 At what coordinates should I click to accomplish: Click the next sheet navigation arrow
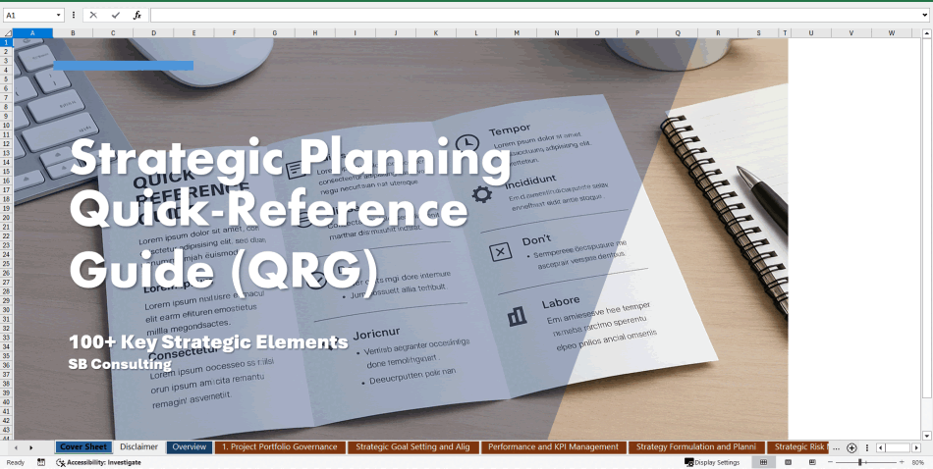[31, 447]
